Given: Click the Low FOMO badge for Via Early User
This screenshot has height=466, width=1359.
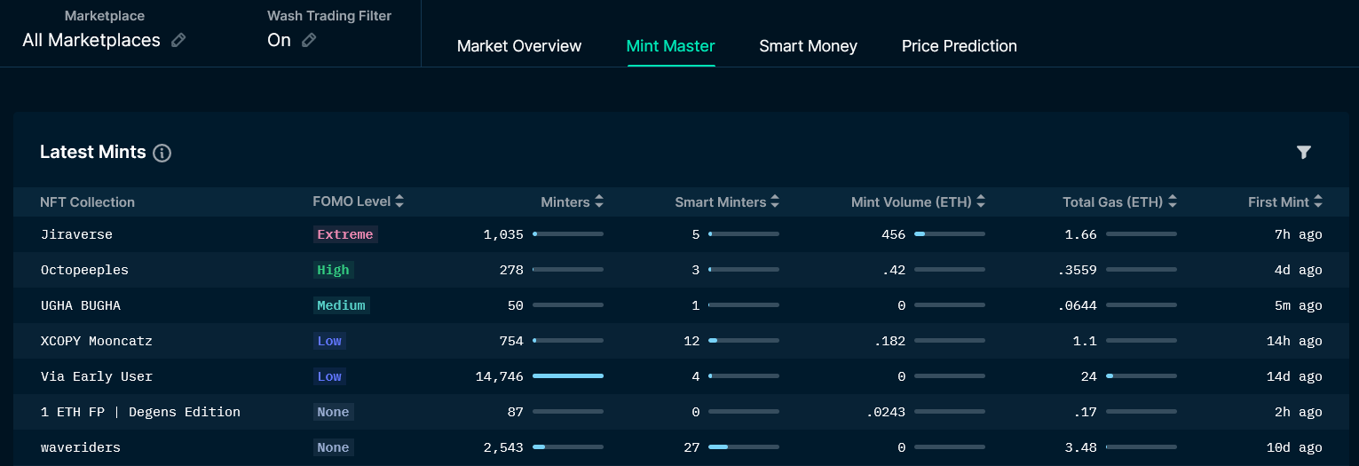Looking at the screenshot, I should pos(329,376).
